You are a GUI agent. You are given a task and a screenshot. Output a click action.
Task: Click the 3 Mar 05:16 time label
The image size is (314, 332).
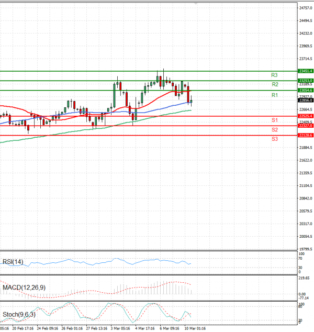[120, 329]
